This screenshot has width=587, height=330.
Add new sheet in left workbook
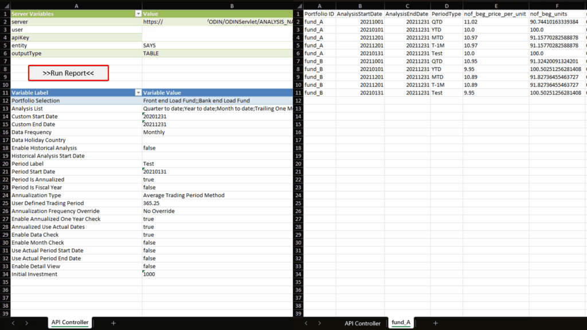[113, 323]
